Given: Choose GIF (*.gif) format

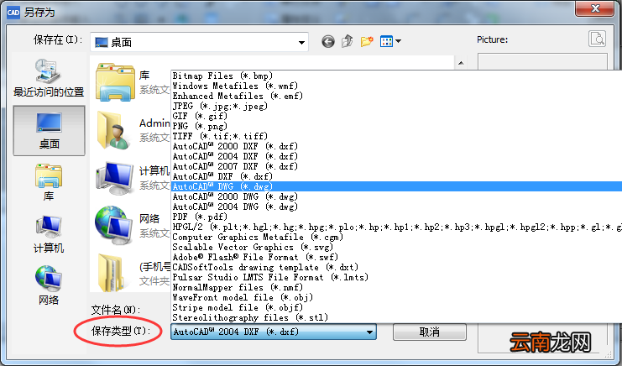Looking at the screenshot, I should [396, 116].
